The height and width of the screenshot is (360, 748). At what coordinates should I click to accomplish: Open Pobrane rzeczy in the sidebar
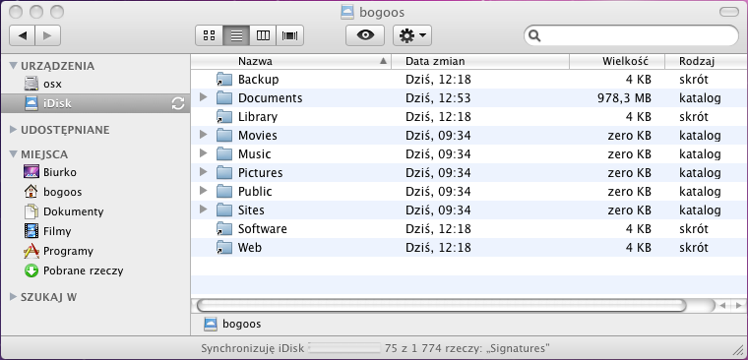[74, 270]
